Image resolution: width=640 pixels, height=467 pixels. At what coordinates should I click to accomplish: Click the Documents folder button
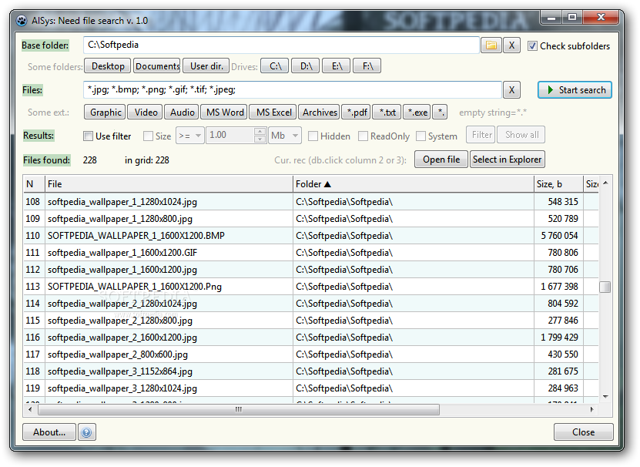point(157,66)
